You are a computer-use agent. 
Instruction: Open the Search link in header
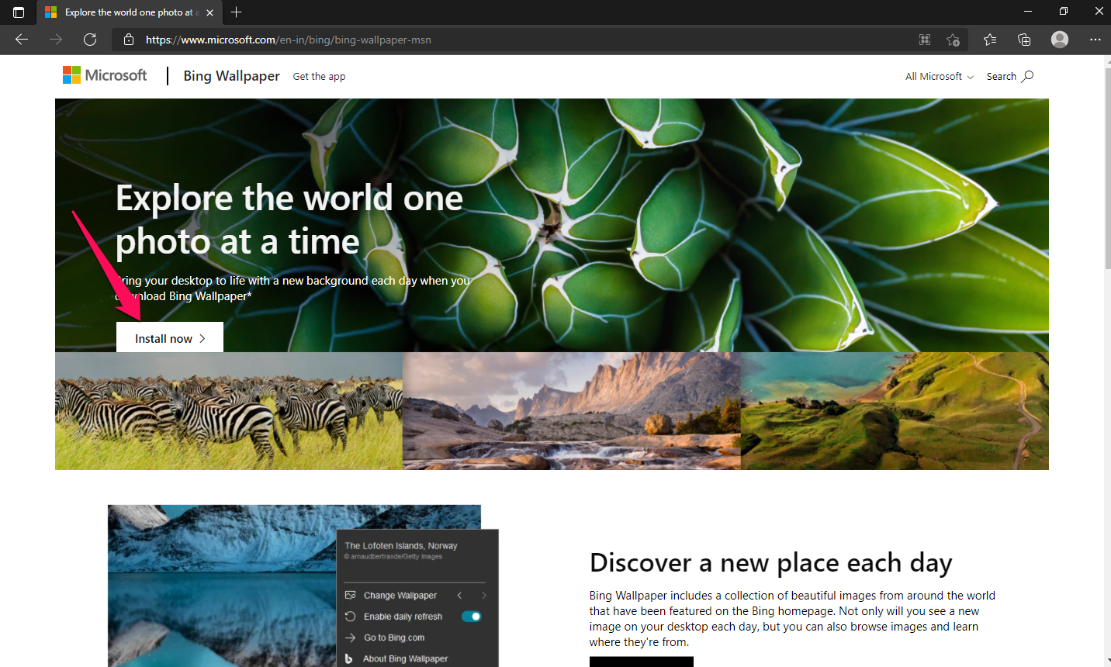[x=1009, y=76]
